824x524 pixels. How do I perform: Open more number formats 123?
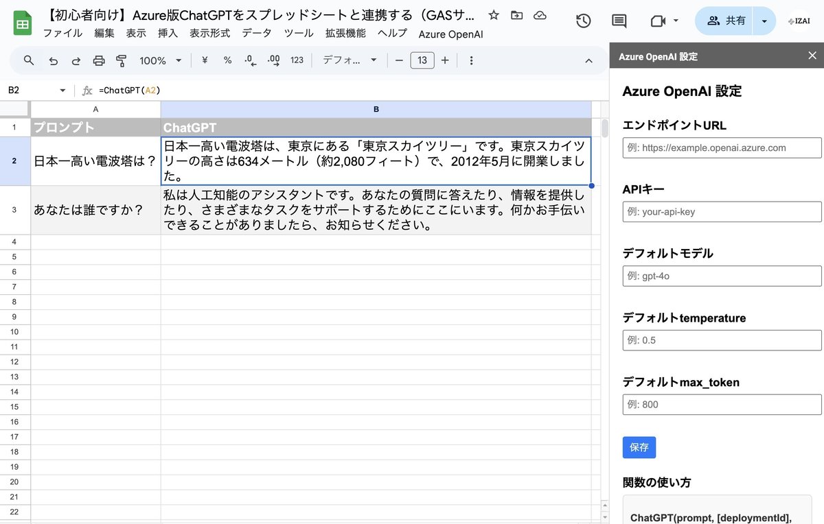[297, 60]
